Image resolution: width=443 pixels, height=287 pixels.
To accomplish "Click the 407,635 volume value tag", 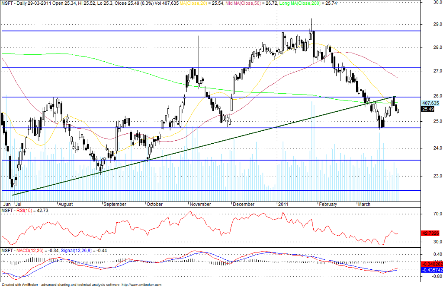I will pyautogui.click(x=430, y=103).
